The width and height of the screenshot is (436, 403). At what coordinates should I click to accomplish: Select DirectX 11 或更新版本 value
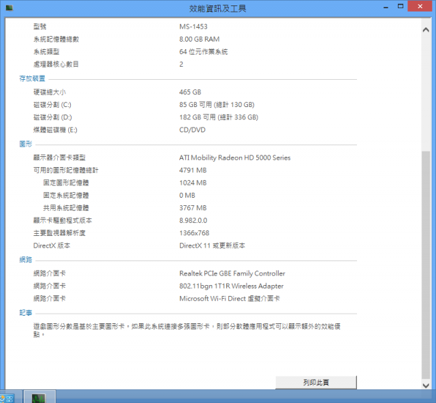pyautogui.click(x=212, y=245)
